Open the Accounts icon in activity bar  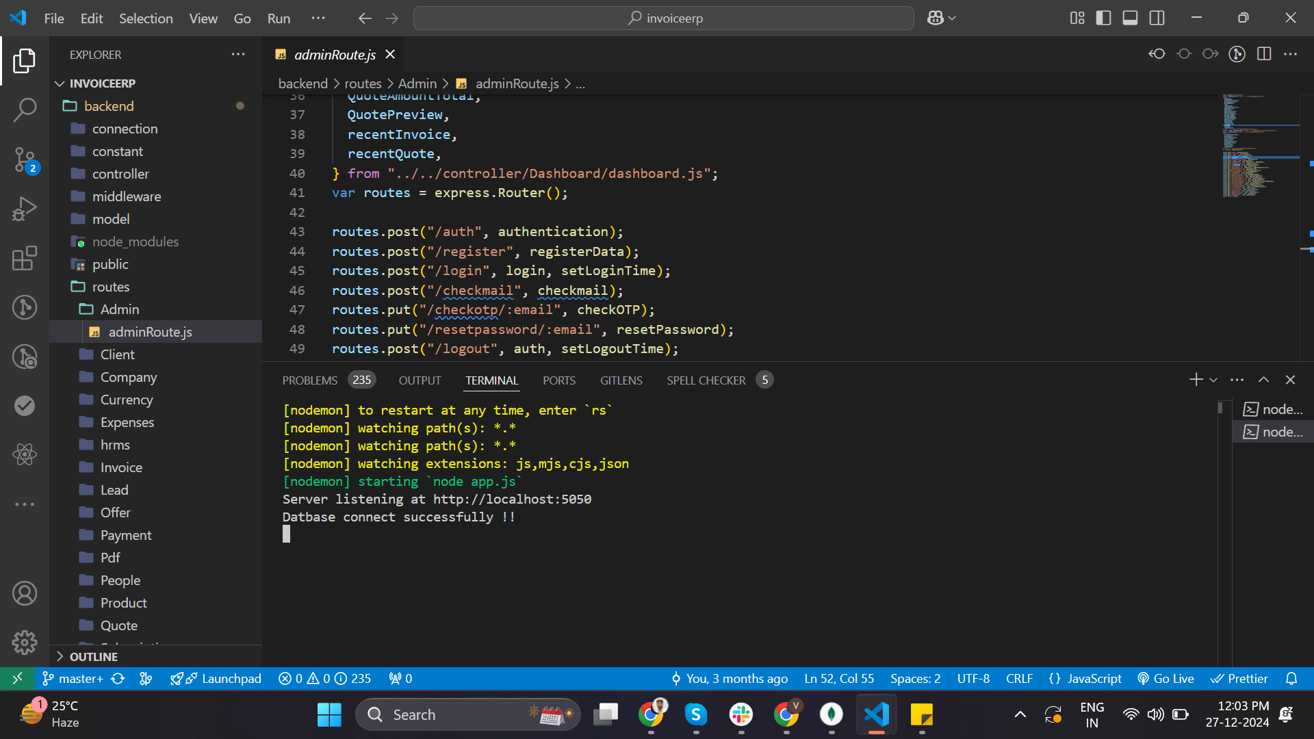(25, 593)
